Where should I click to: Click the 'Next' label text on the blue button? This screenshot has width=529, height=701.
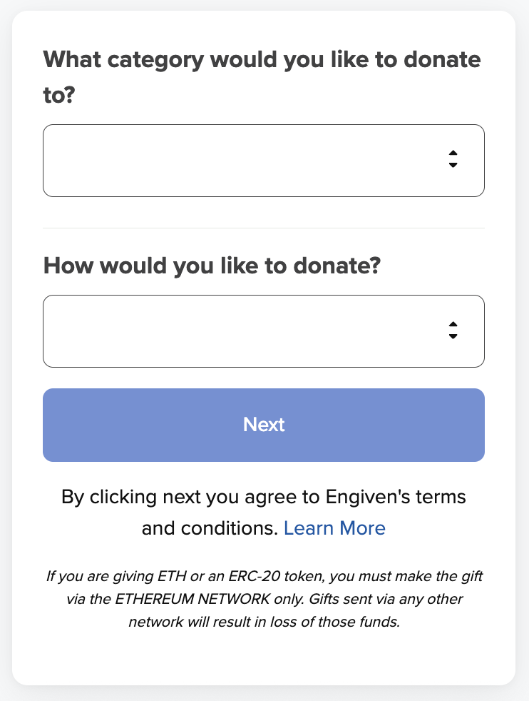pos(264,425)
